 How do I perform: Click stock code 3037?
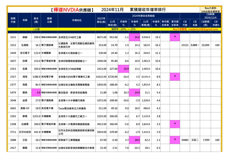tap(13, 61)
